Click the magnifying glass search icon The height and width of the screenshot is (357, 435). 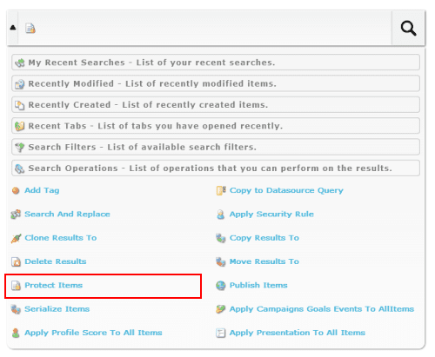tap(408, 29)
